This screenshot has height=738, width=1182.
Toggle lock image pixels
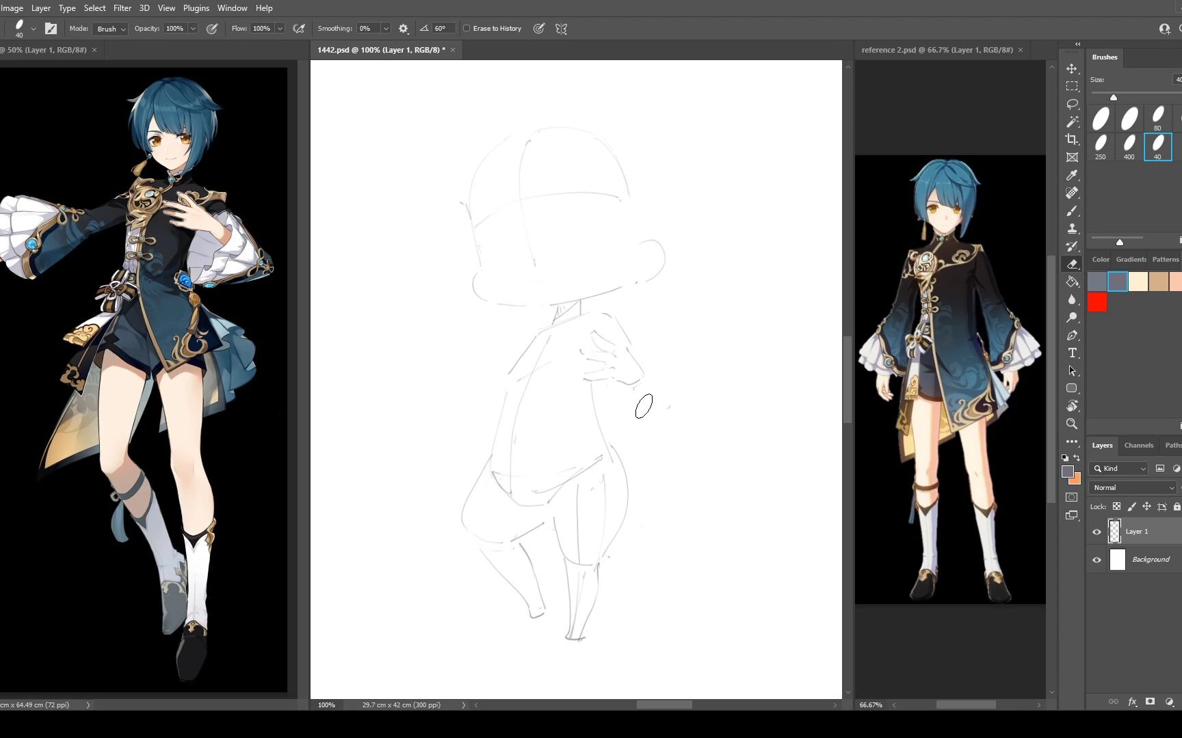click(x=1131, y=507)
